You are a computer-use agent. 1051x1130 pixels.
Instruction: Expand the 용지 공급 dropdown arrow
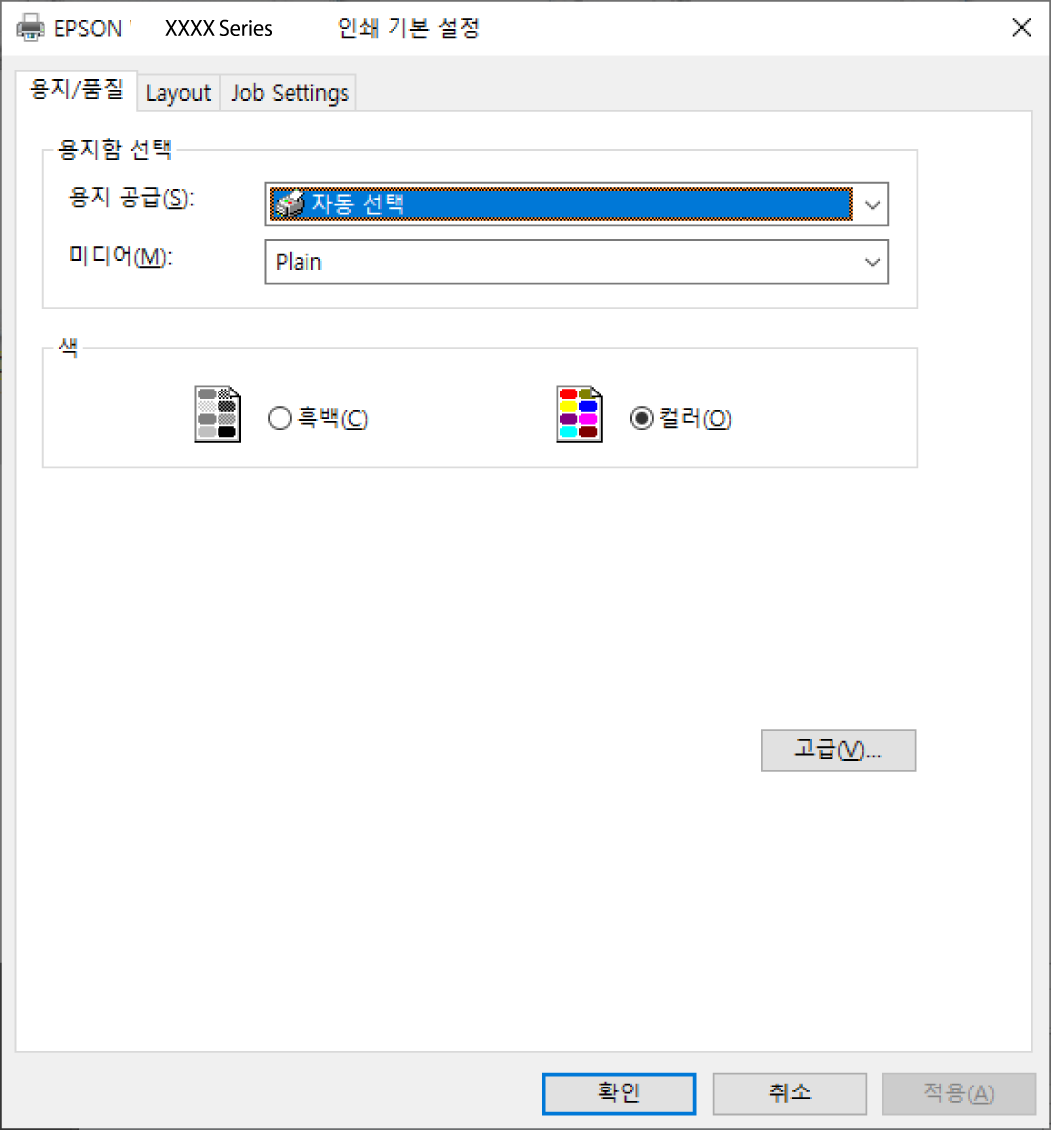tap(872, 205)
